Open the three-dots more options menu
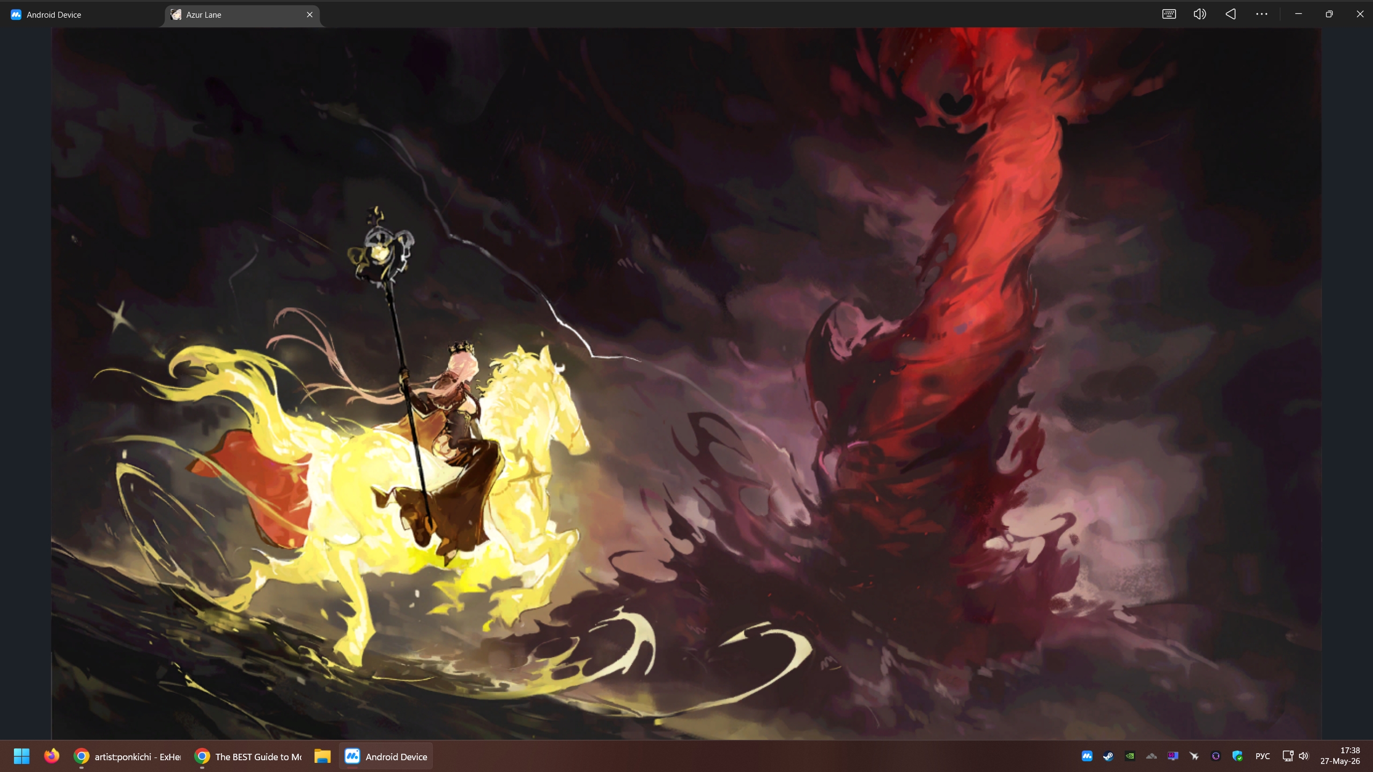This screenshot has width=1373, height=772. (x=1261, y=14)
